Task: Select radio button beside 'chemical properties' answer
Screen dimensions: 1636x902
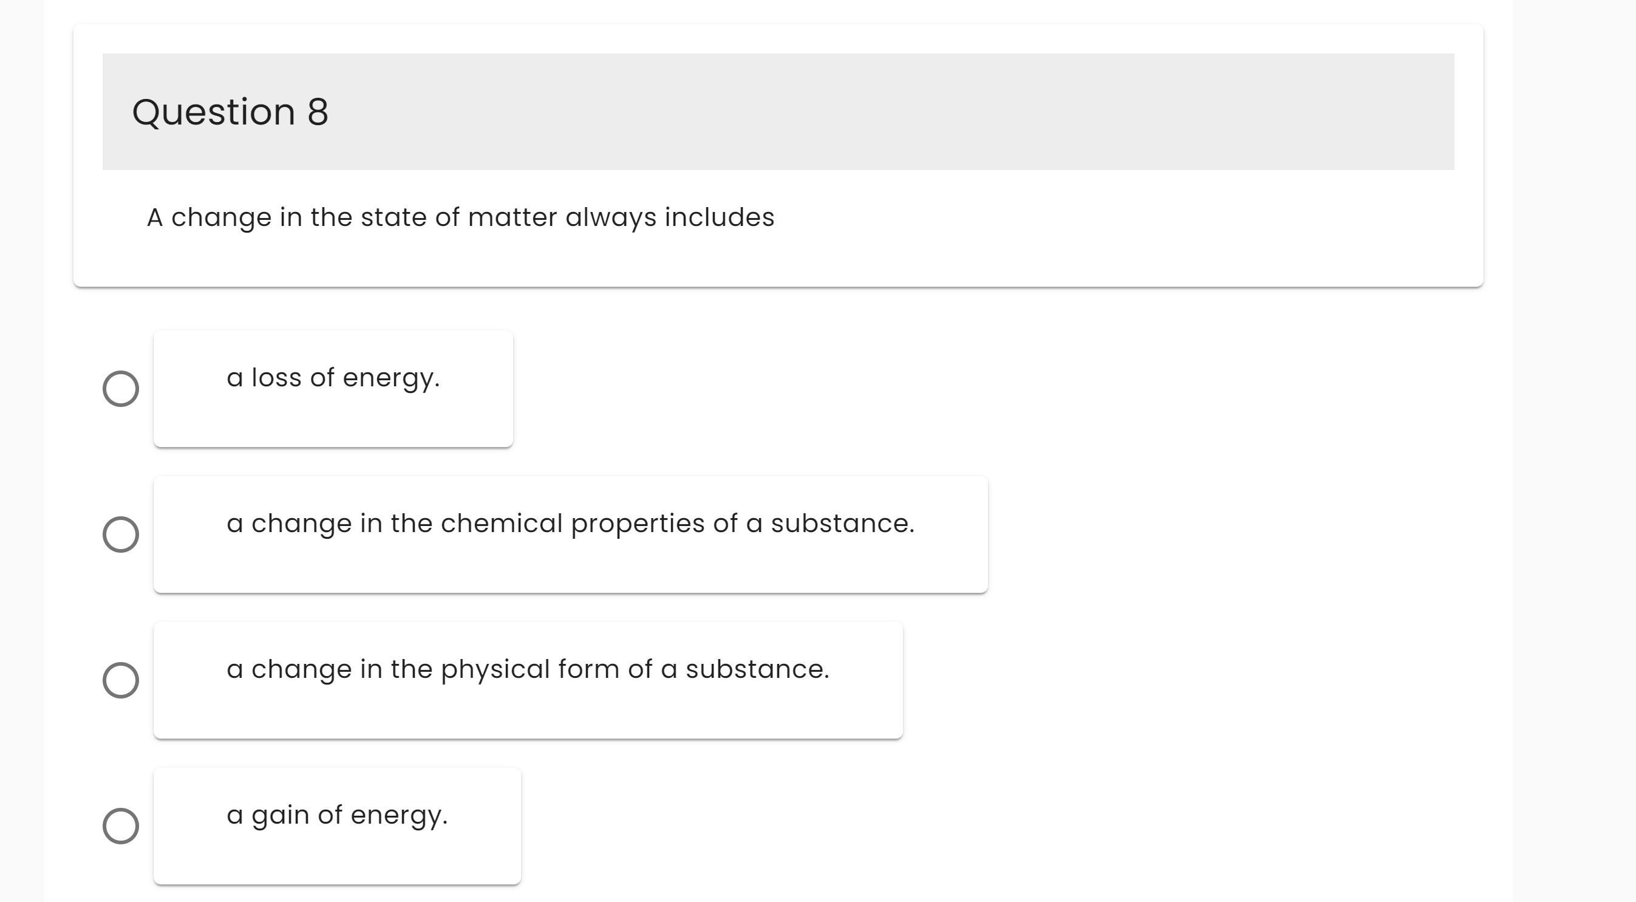Action: tap(121, 534)
